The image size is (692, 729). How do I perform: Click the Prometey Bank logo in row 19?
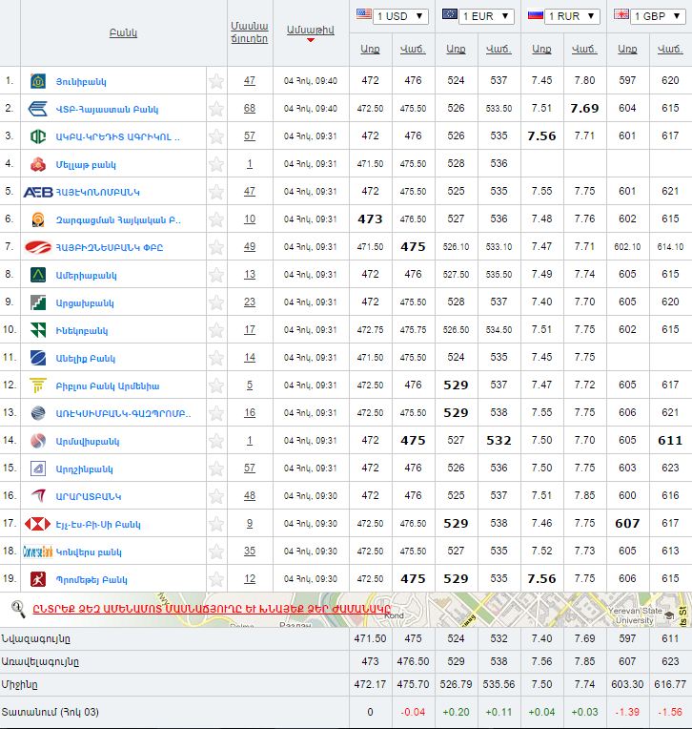pyautogui.click(x=38, y=579)
